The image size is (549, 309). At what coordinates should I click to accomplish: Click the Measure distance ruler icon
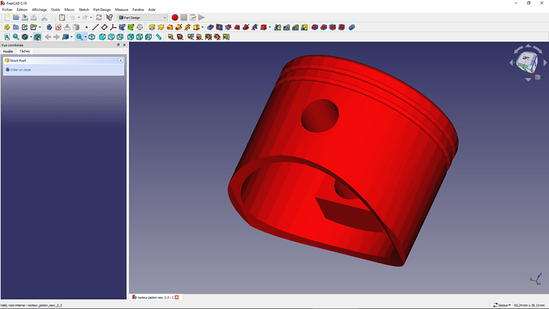[x=159, y=37]
